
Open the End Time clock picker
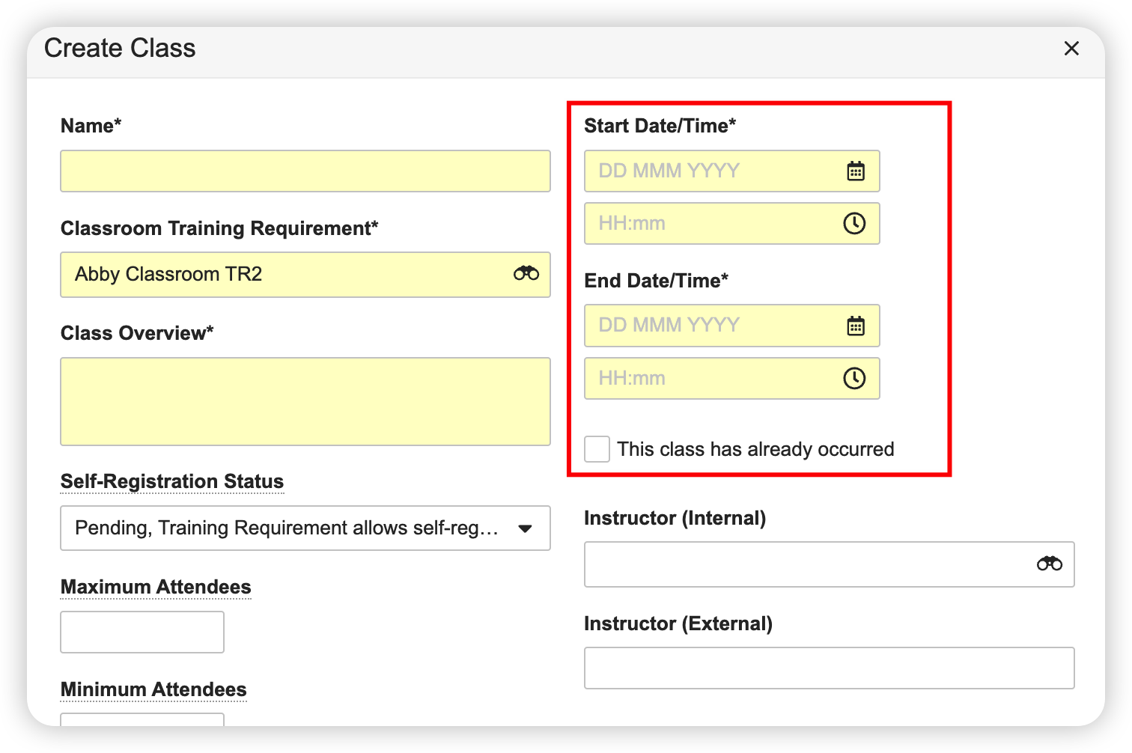tap(854, 379)
